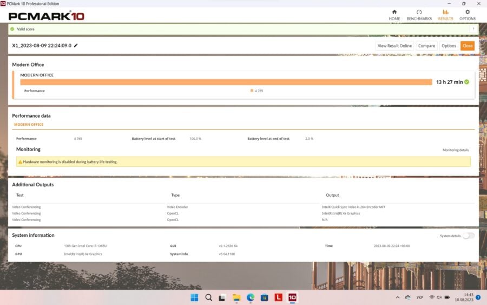The width and height of the screenshot is (487, 305).
Task: Go to the Home tab
Action: (394, 15)
